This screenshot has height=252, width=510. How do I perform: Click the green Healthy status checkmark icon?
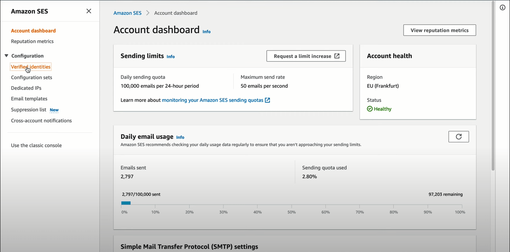click(370, 109)
